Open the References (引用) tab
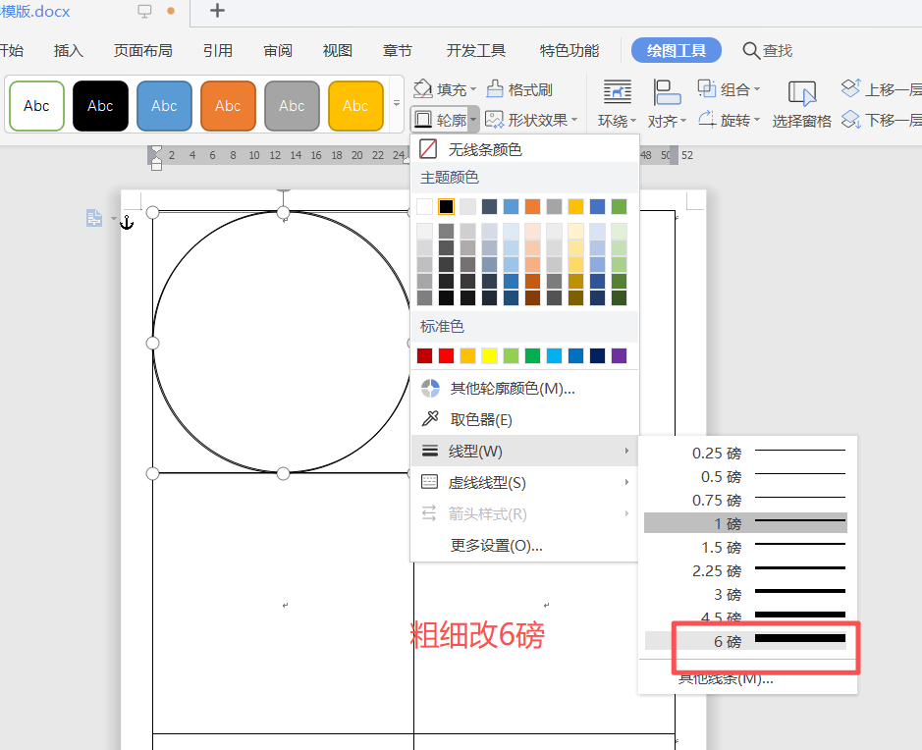Screen dimensions: 922x750 pyautogui.click(x=218, y=50)
